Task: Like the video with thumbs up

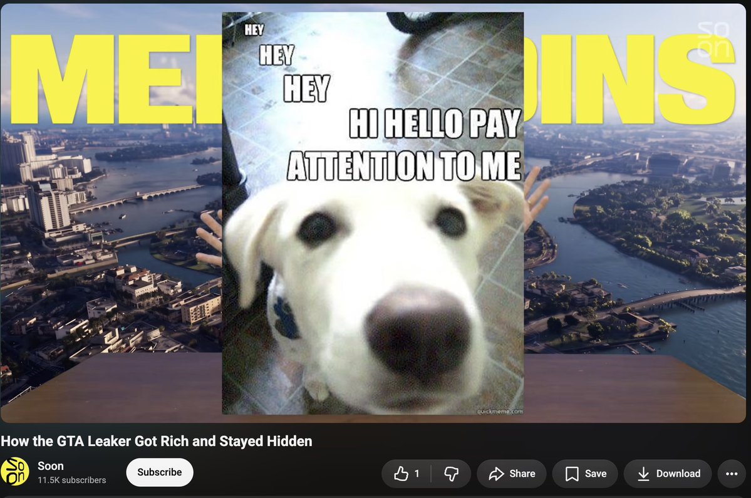Action: 407,474
